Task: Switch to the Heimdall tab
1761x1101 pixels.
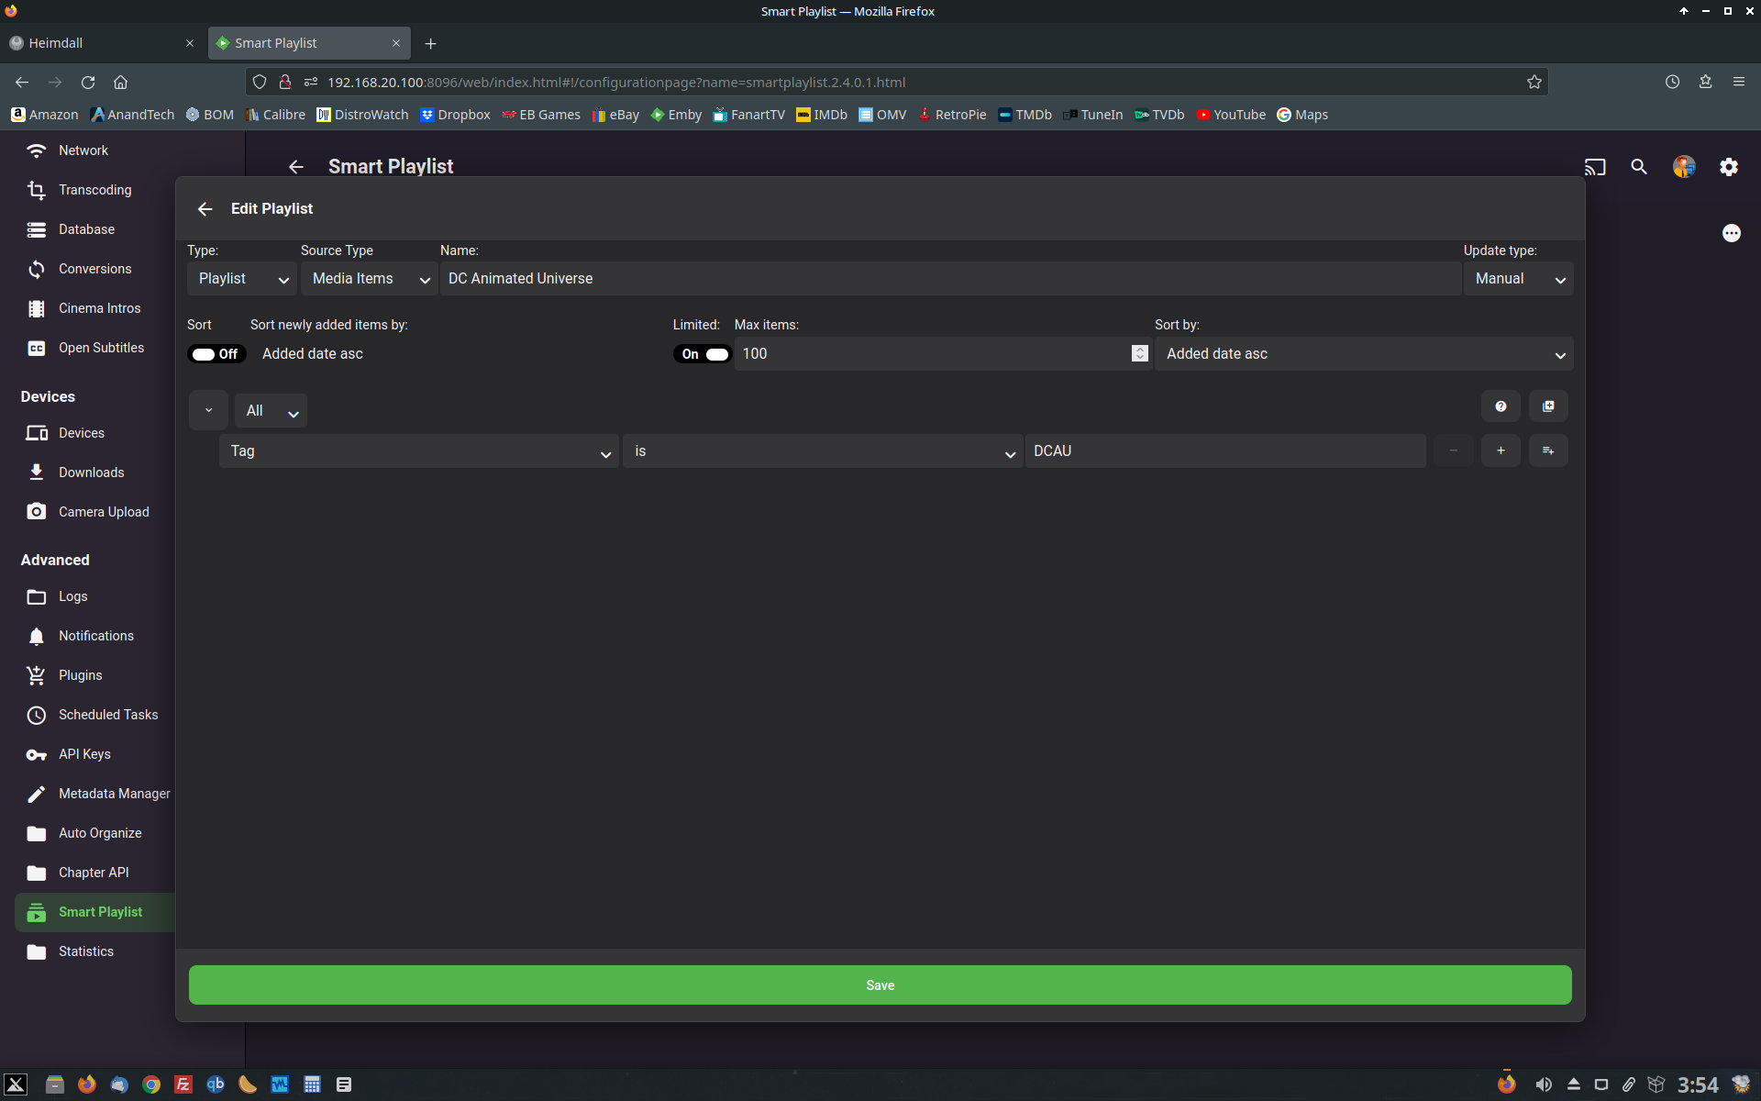Action: [x=101, y=43]
